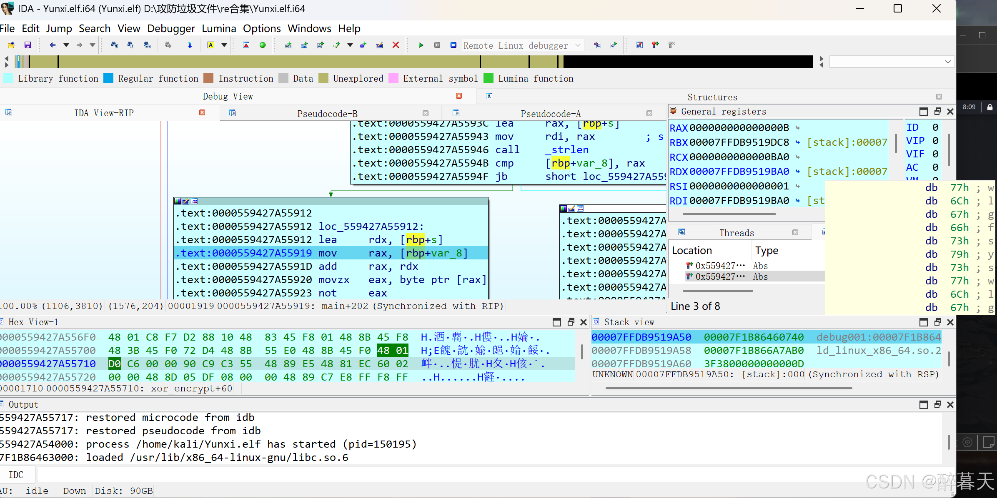Click the blue Terminate process stop icon

[x=453, y=45]
